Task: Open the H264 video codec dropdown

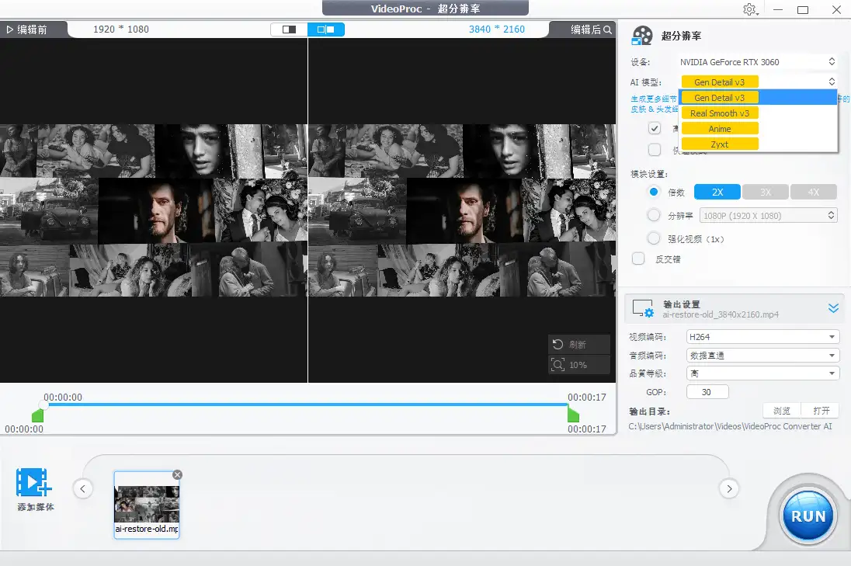Action: pos(762,337)
